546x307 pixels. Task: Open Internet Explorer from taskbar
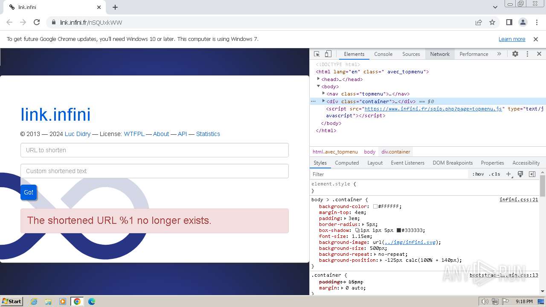click(x=34, y=301)
